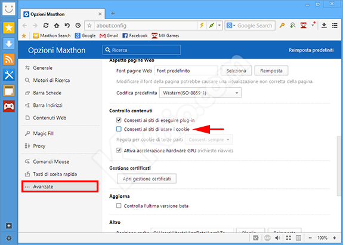Click the Reimposta font button
Screen dimensions: 343x245
(x=271, y=71)
